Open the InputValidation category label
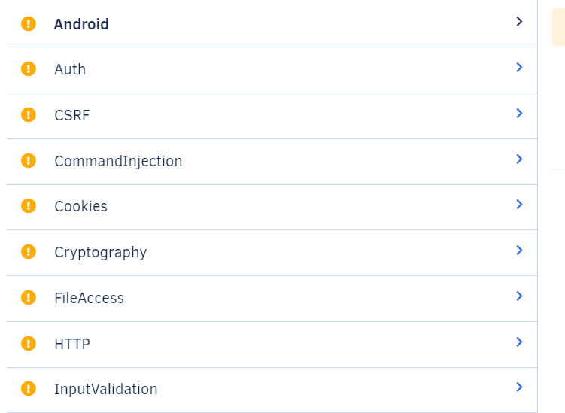565x413 pixels. coord(105,389)
